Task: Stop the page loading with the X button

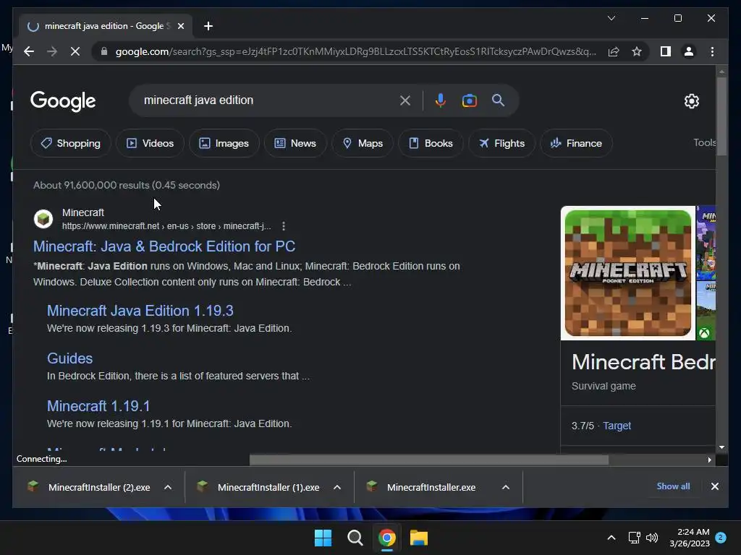Action: (x=75, y=51)
